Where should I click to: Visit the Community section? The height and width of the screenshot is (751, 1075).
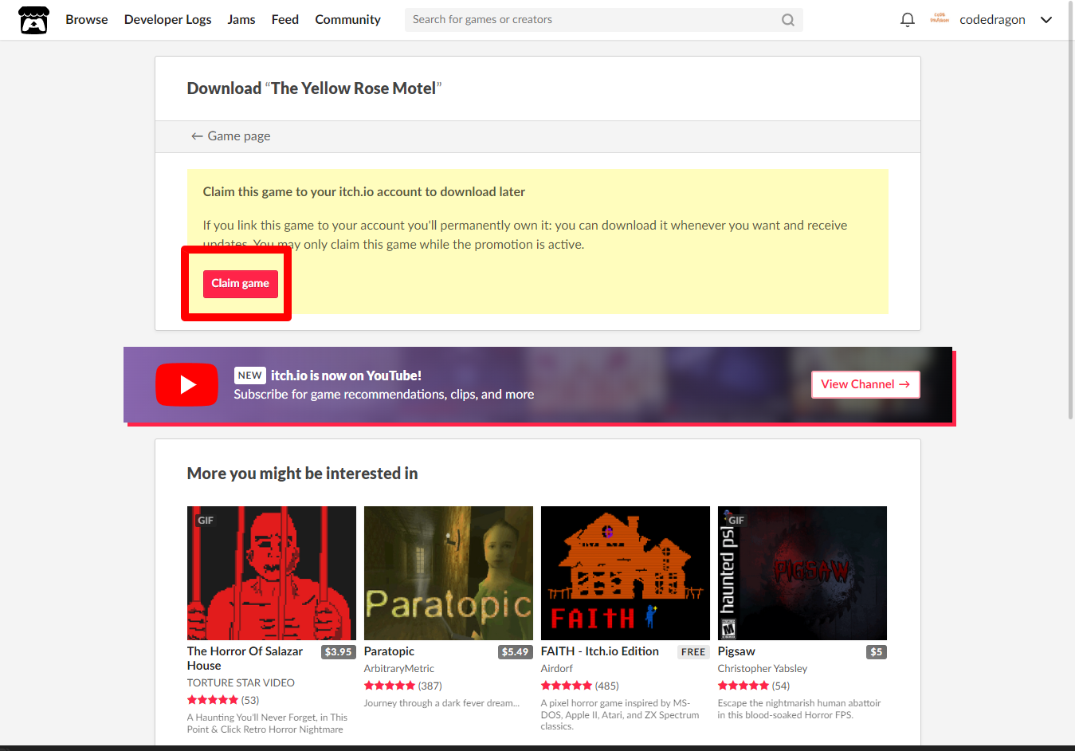coord(347,20)
